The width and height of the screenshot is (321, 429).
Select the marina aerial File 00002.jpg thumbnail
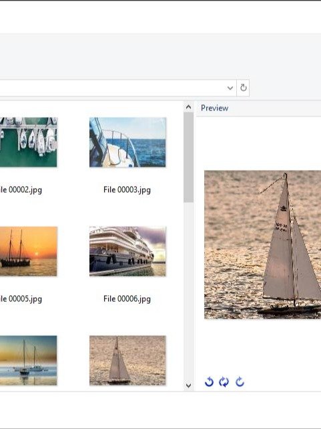[x=29, y=143]
